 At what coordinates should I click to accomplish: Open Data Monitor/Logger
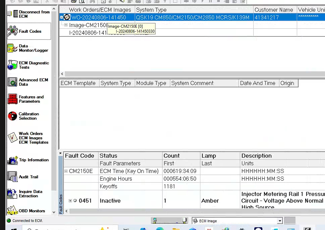click(x=12, y=48)
